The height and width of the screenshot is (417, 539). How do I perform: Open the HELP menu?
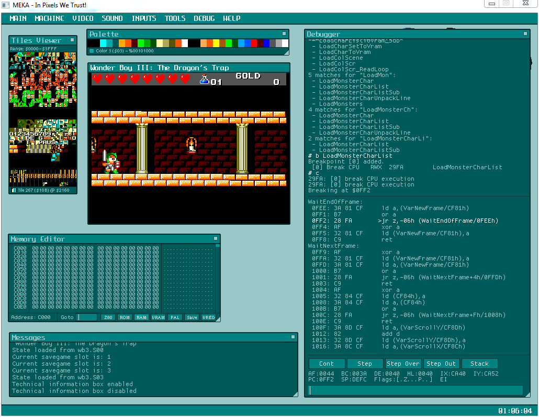231,18
